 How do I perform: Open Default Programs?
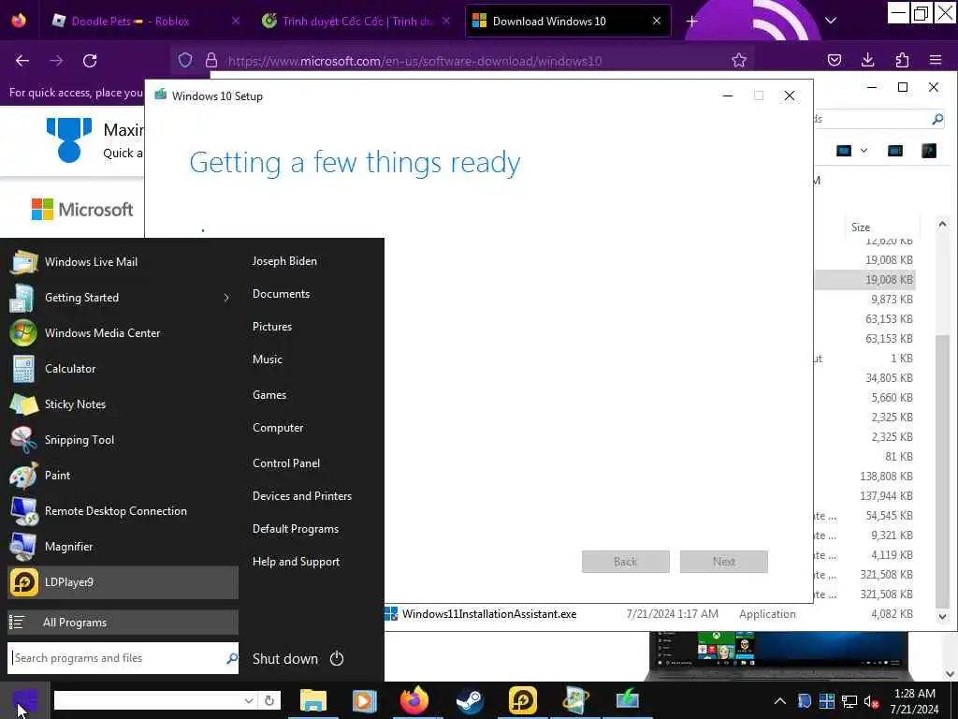click(x=295, y=529)
